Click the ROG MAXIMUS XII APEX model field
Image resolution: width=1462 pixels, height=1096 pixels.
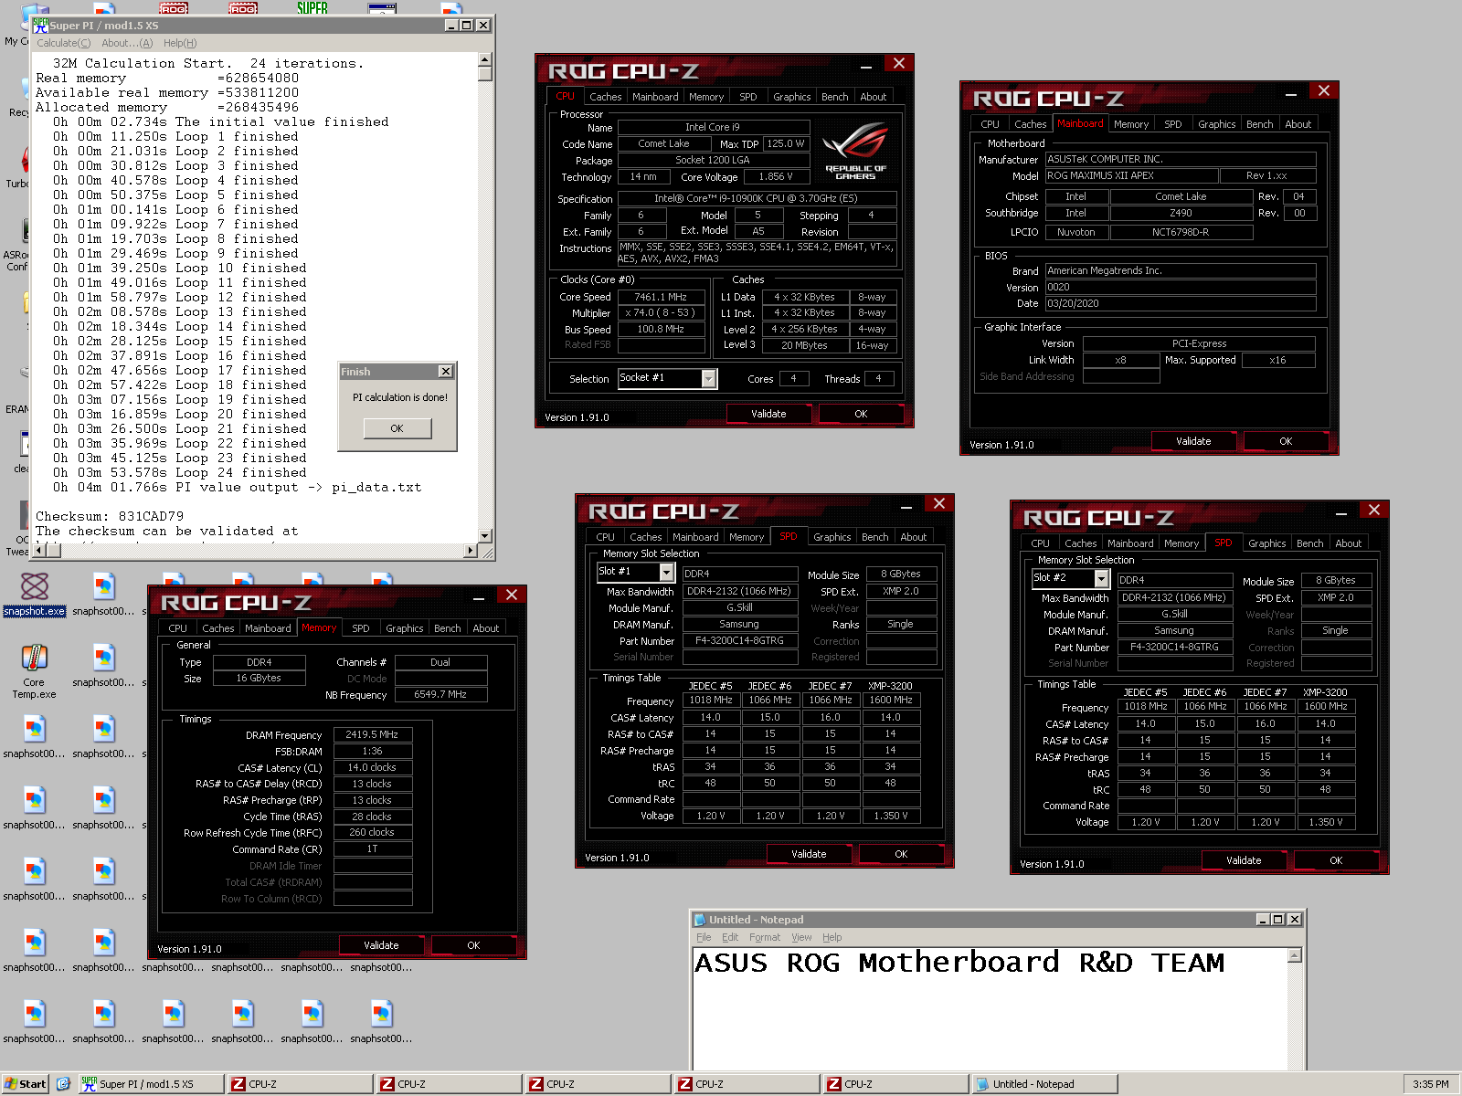(x=1131, y=175)
